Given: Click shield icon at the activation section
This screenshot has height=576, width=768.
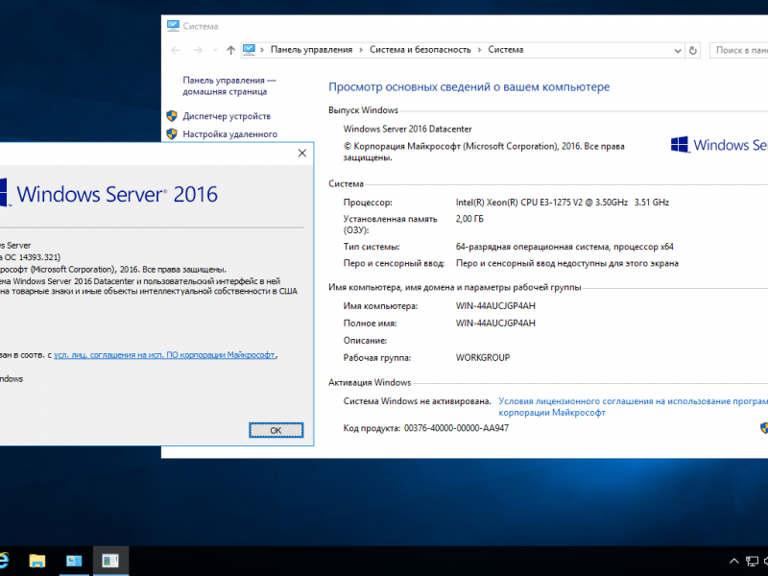Looking at the screenshot, I should pos(764,427).
